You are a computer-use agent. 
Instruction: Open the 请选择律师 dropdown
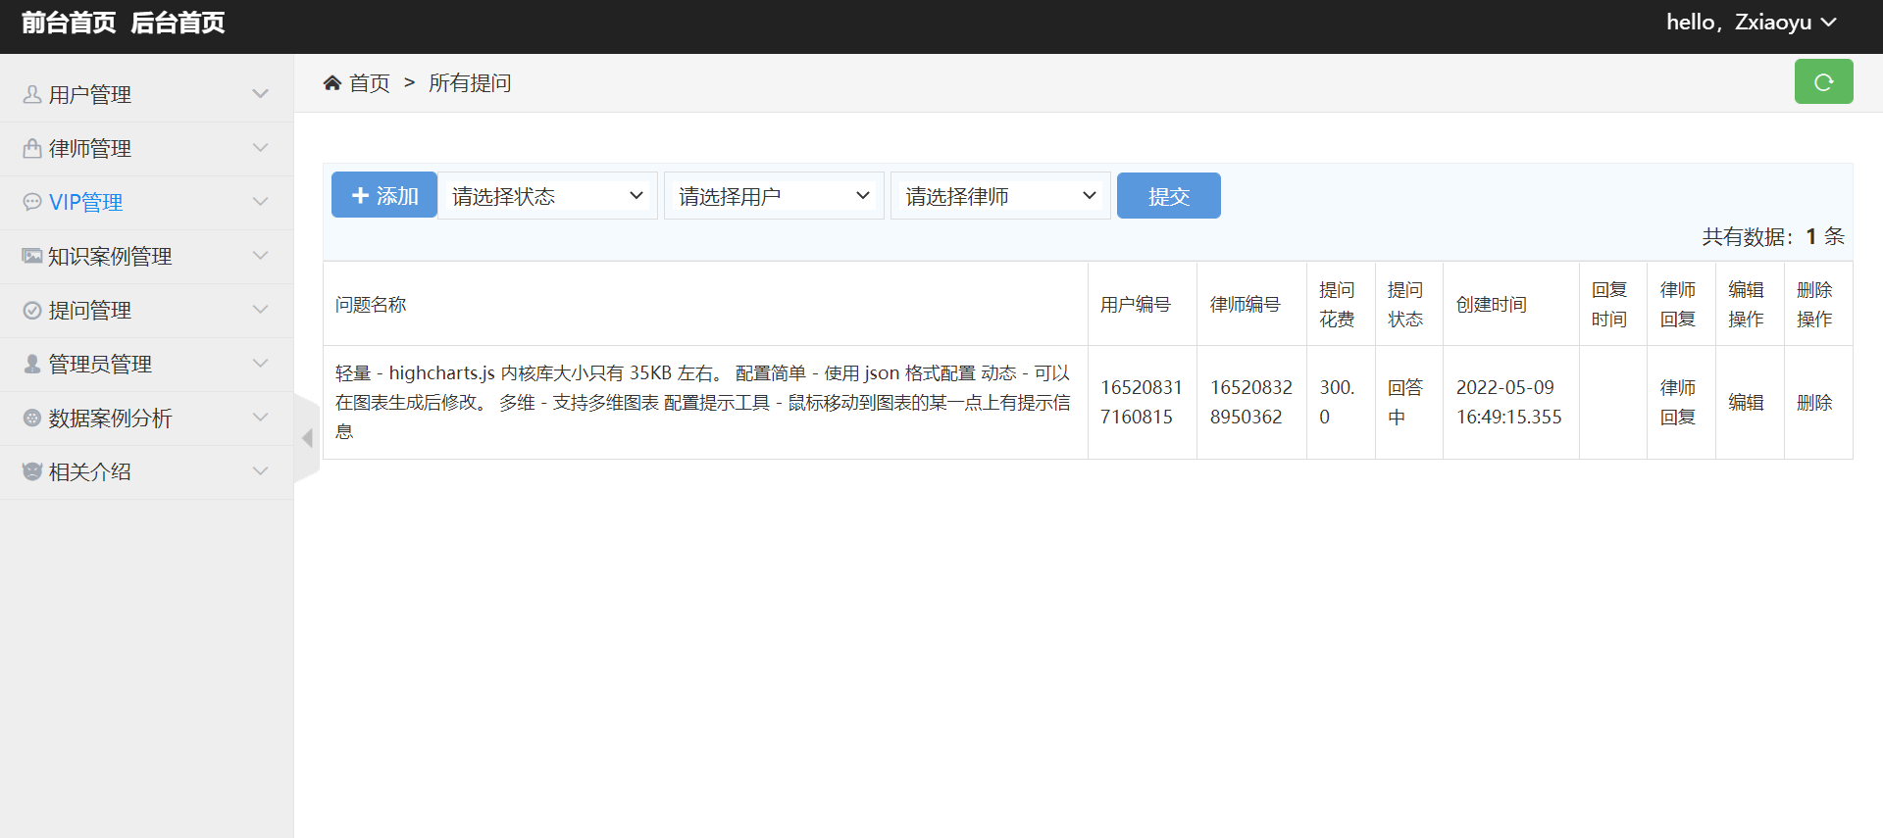[1000, 196]
